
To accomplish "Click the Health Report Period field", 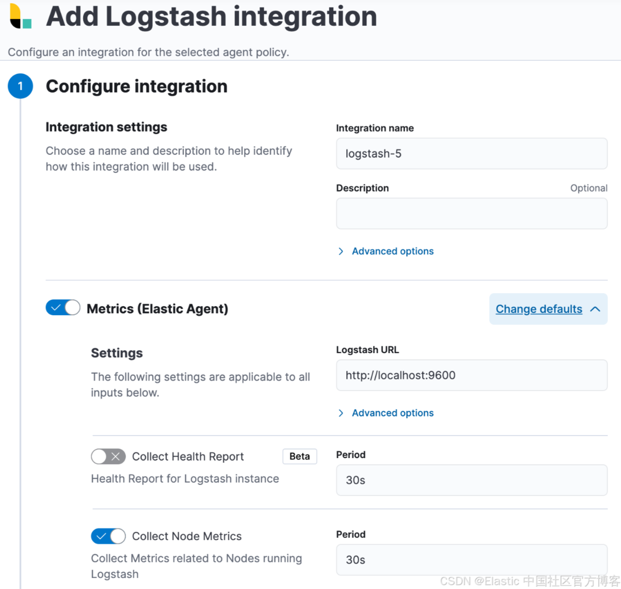I will coord(471,480).
